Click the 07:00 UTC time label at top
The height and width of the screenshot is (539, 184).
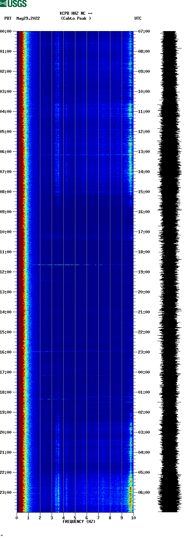coord(144,31)
